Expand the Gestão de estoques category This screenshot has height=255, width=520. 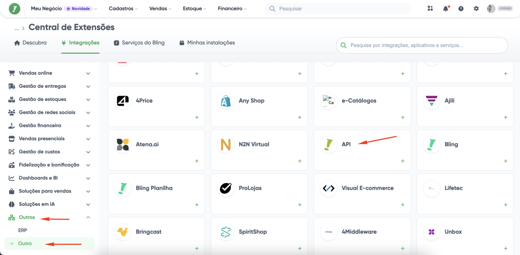pyautogui.click(x=50, y=99)
